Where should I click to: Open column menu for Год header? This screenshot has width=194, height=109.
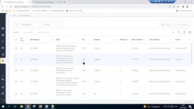click(x=90, y=40)
